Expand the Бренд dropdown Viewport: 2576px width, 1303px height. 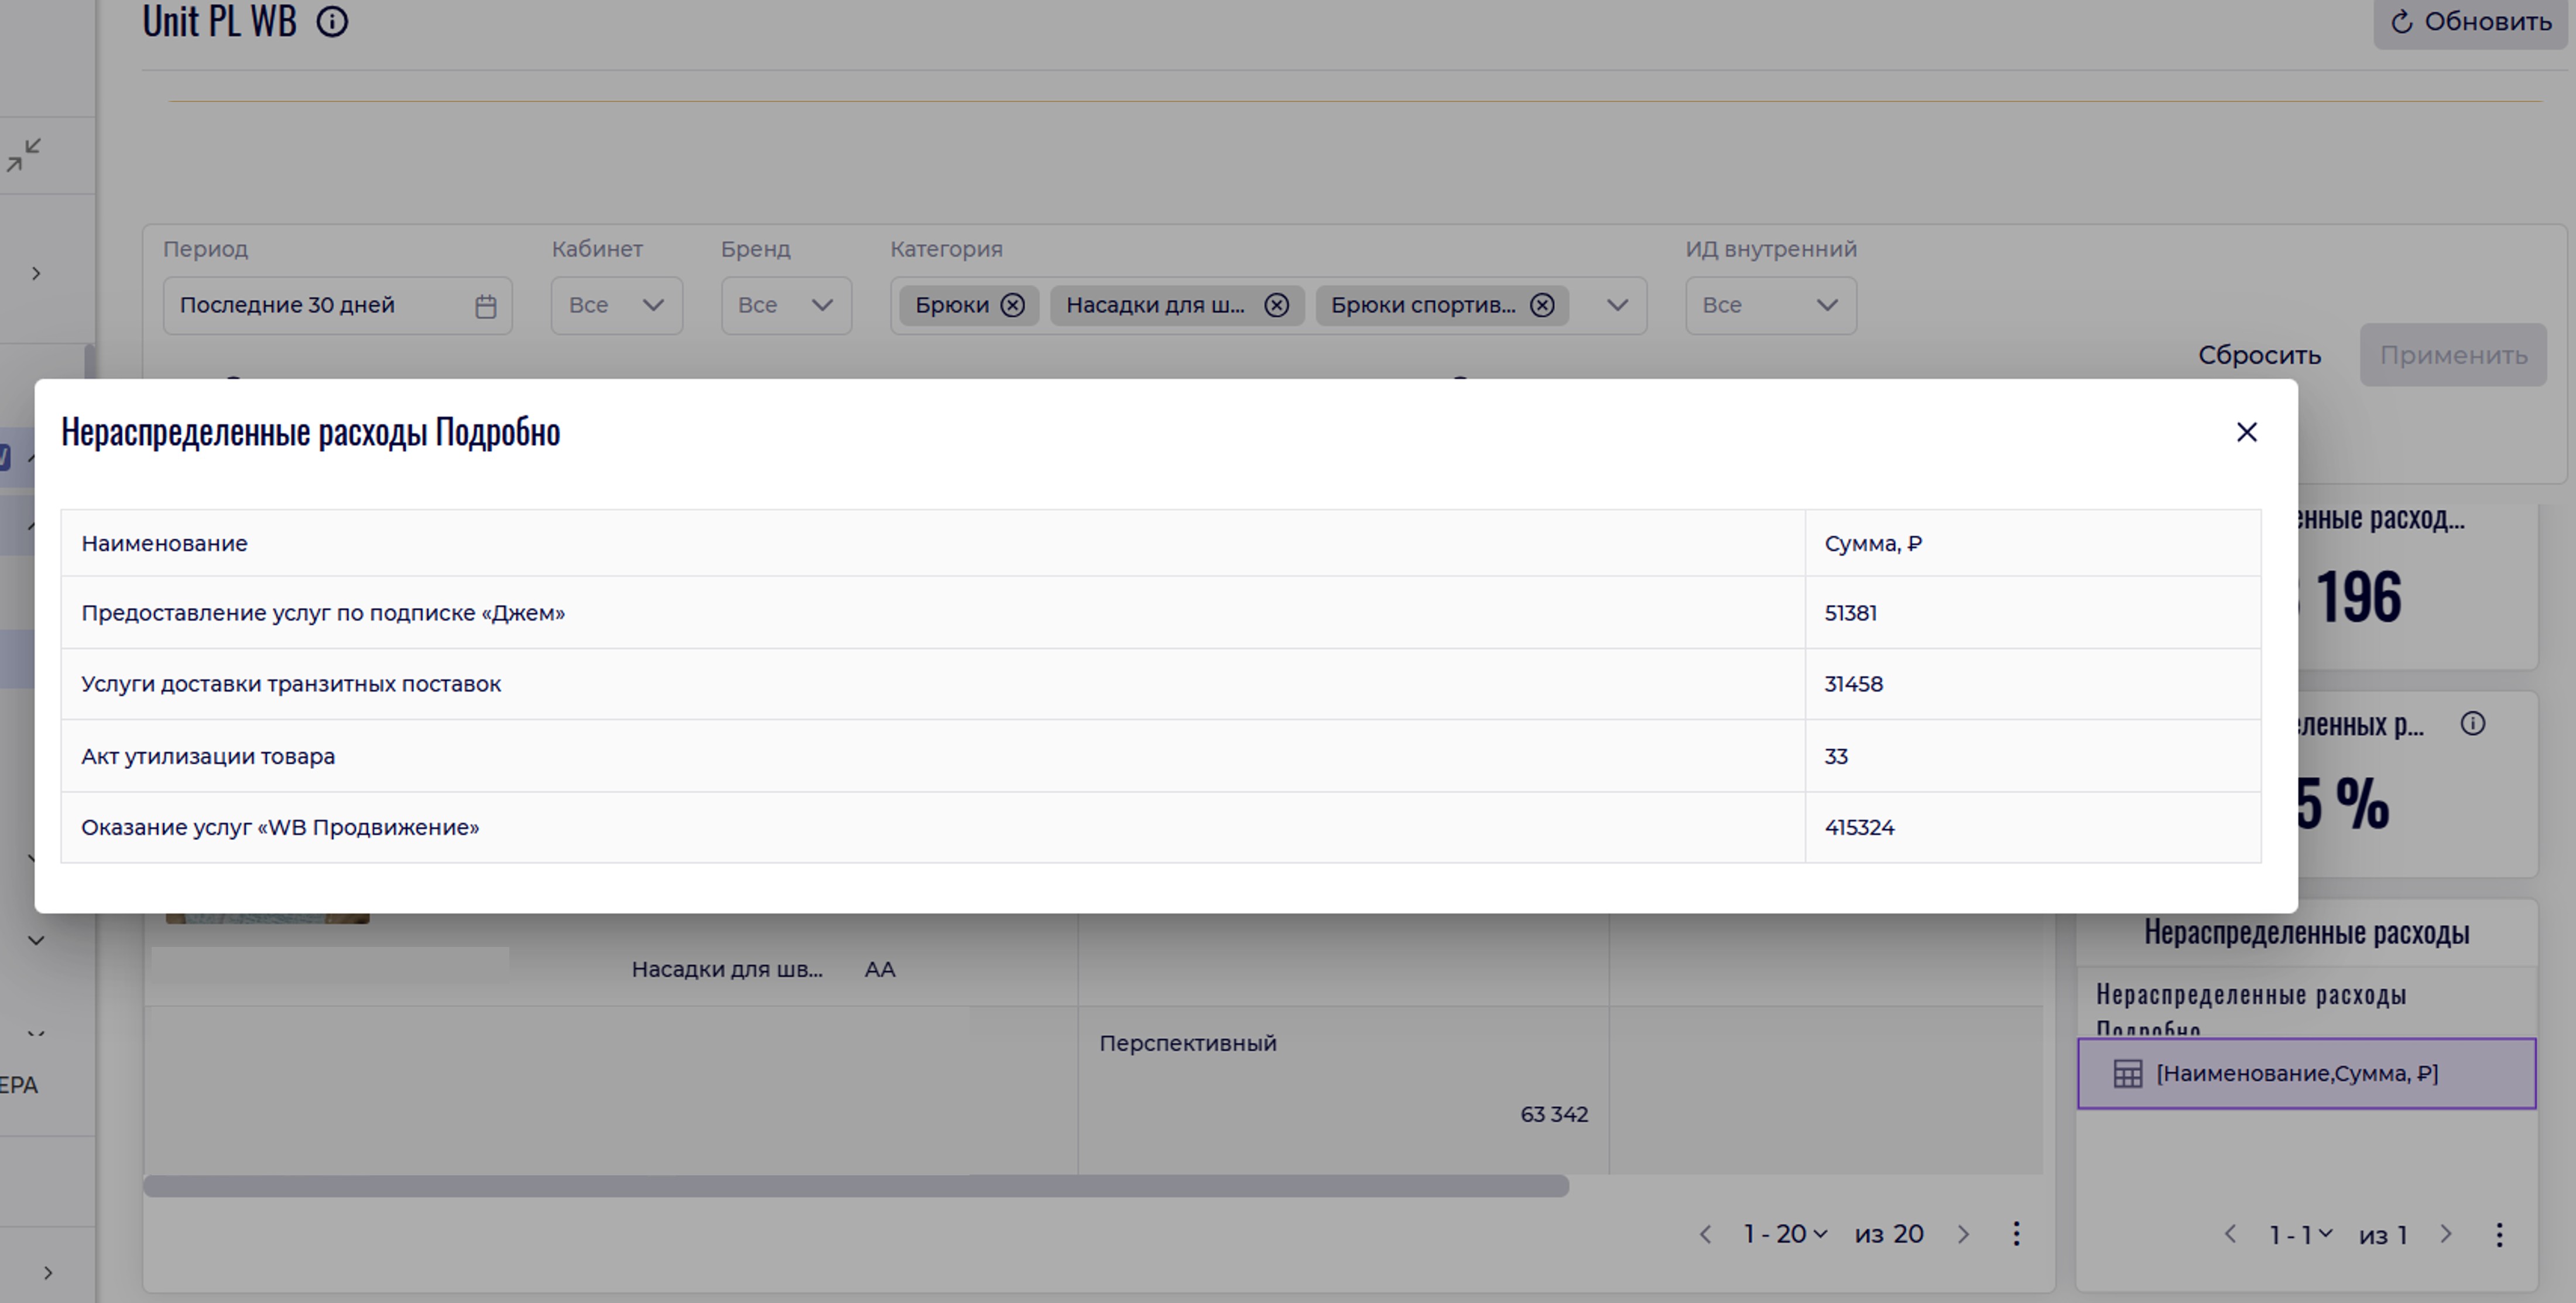(x=786, y=305)
